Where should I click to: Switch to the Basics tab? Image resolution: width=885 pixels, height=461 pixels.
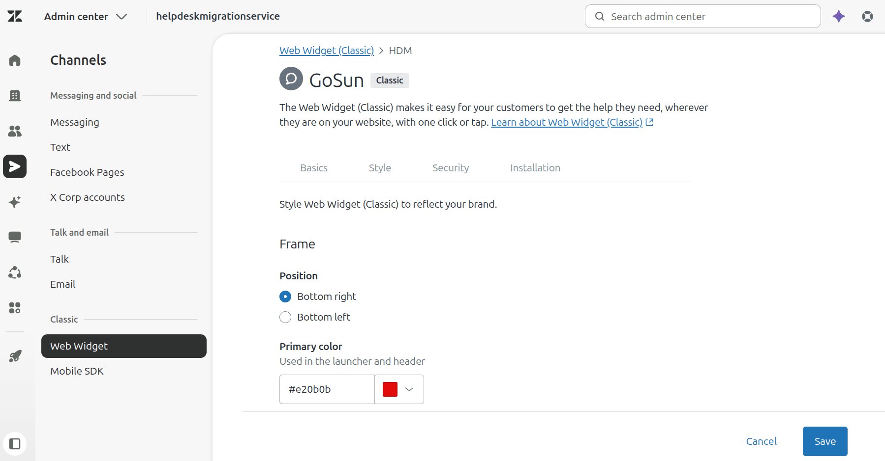(x=314, y=168)
